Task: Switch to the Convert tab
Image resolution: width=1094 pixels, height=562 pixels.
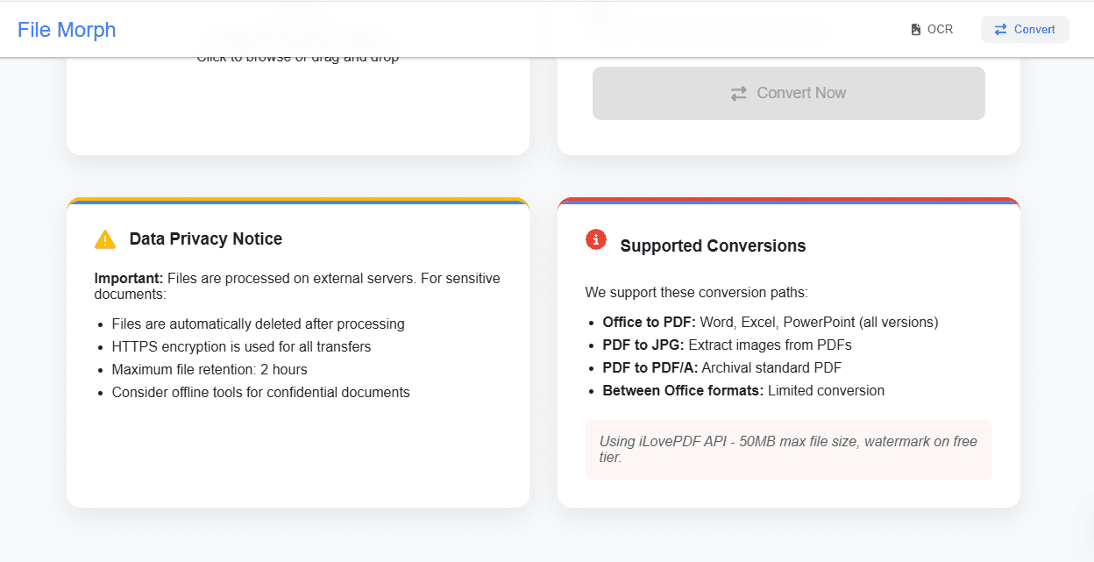Action: (1025, 29)
